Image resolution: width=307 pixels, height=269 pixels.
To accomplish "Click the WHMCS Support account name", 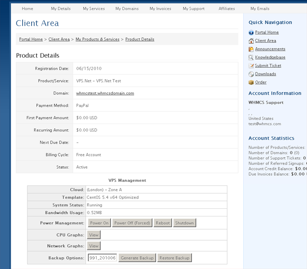I will coord(266,102).
